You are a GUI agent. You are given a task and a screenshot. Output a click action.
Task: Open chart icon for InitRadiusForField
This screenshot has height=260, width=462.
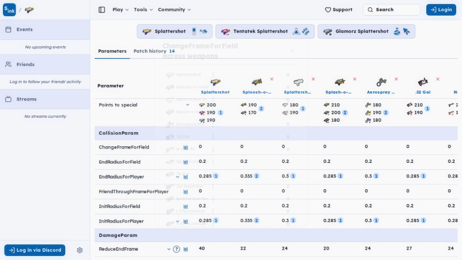tap(185, 206)
